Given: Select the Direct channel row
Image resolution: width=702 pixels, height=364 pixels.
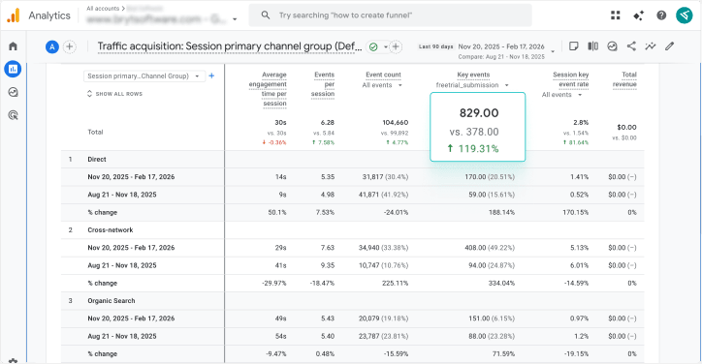Looking at the screenshot, I should pos(352,159).
